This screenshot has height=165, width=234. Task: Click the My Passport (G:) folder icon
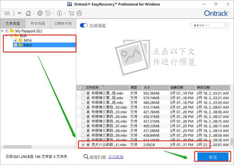pyautogui.click(x=12, y=31)
